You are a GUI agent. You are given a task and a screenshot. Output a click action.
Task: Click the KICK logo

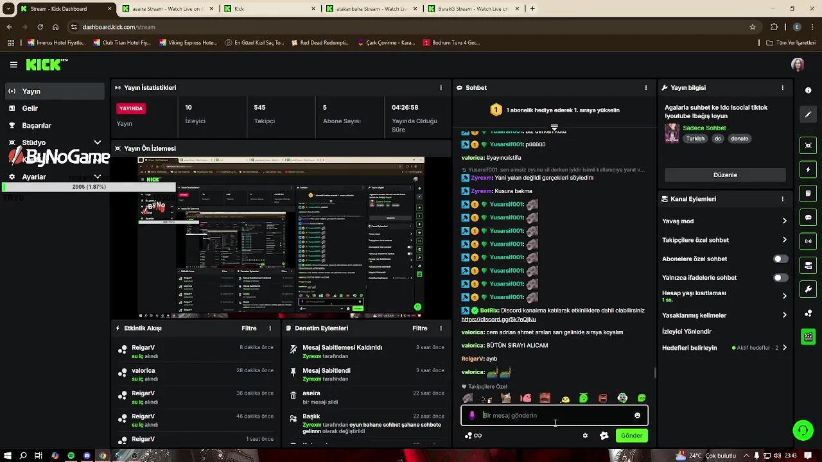pyautogui.click(x=46, y=64)
